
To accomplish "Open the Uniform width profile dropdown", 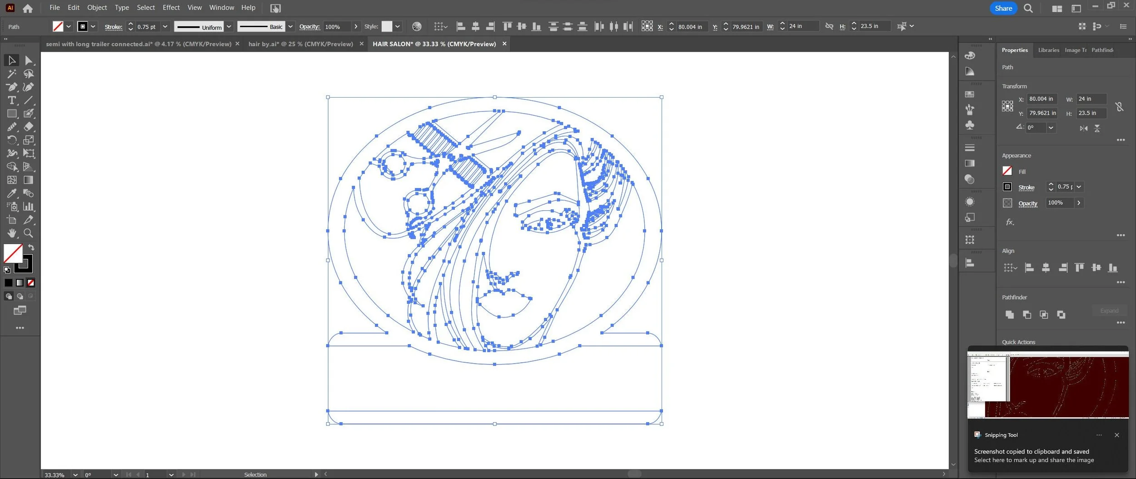I will [229, 26].
